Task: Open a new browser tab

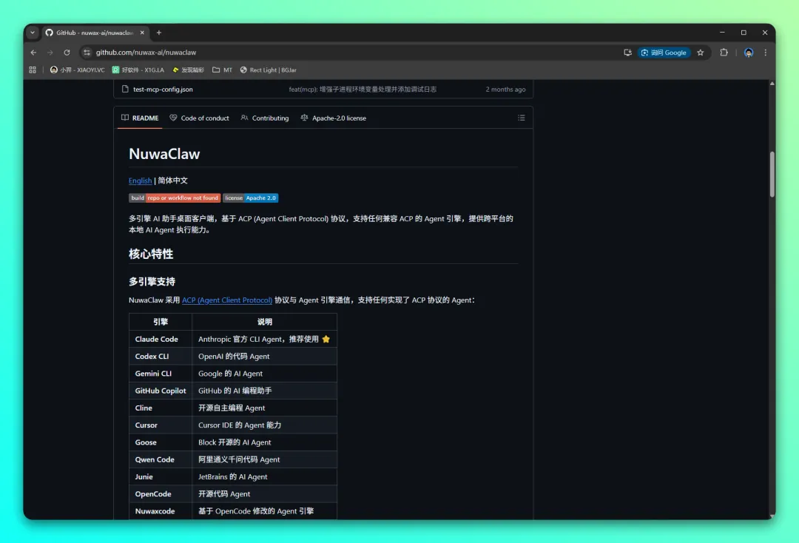Action: (x=159, y=33)
